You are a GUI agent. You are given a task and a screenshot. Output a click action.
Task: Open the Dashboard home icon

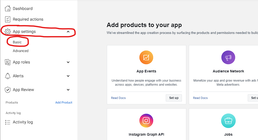tap(8, 8)
